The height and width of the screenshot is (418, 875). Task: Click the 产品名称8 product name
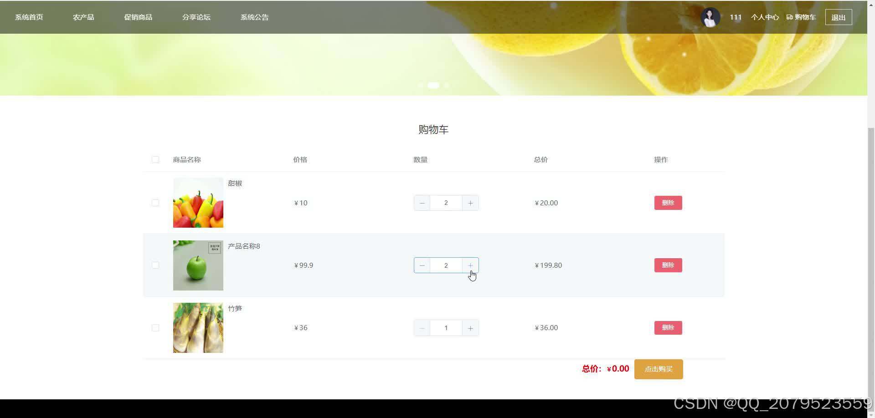click(x=244, y=246)
